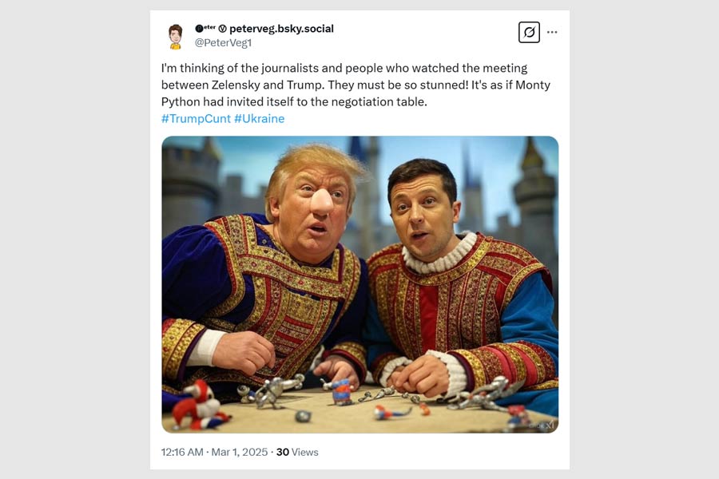The height and width of the screenshot is (479, 719).
Task: Open the three-dot more options menu
Action: click(x=552, y=32)
